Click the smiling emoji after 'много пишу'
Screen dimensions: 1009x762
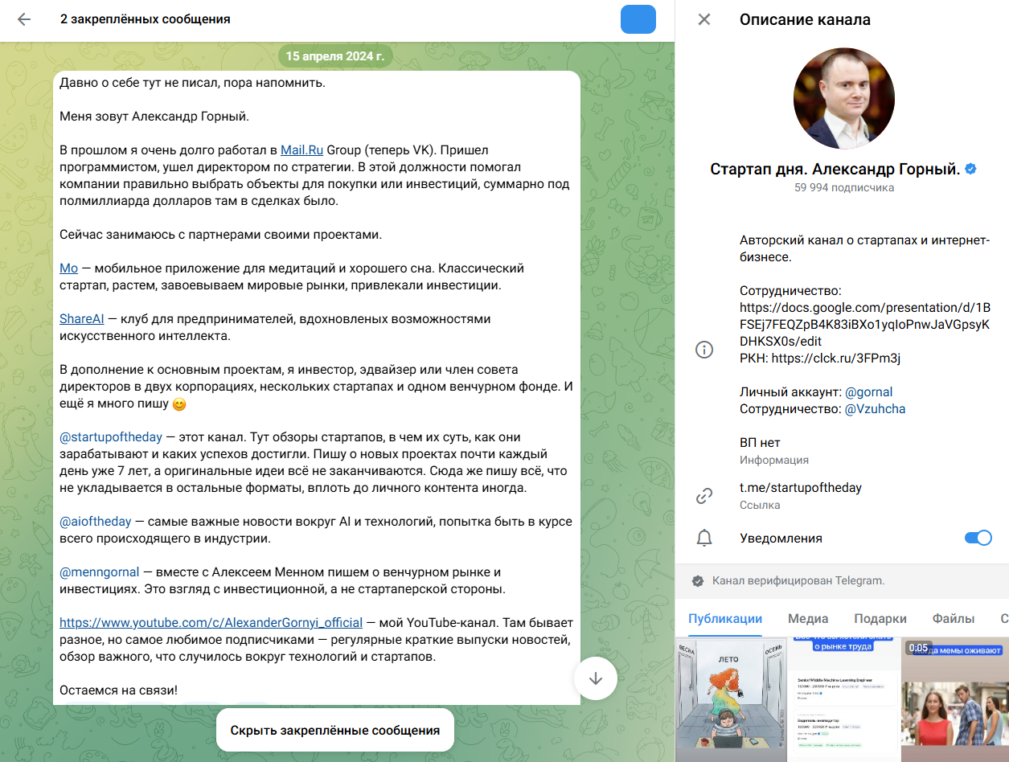[x=179, y=404]
